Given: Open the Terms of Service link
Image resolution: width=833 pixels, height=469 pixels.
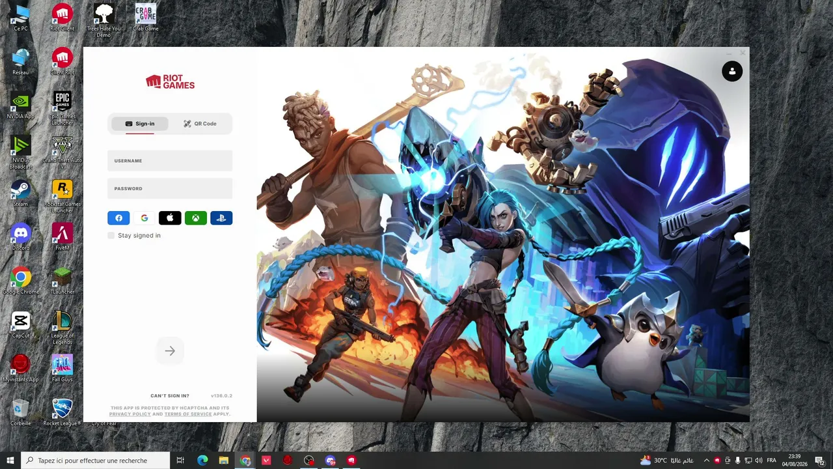Looking at the screenshot, I should tap(188, 414).
